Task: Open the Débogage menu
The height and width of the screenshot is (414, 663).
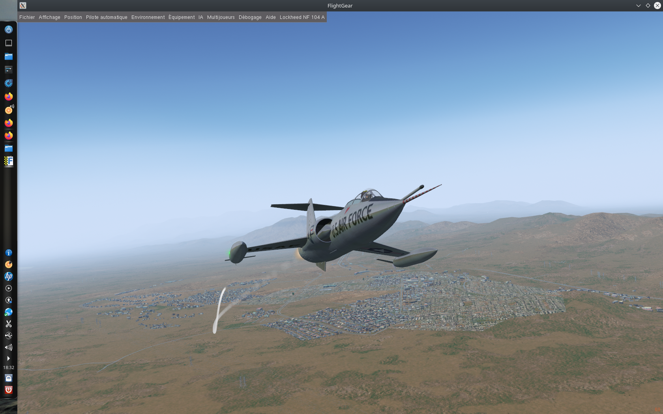Action: [x=250, y=17]
